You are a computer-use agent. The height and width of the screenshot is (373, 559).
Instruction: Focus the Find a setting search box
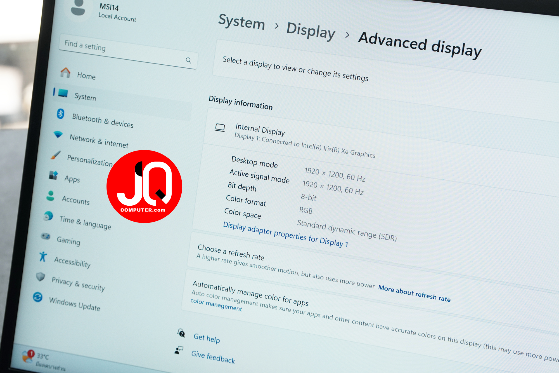tap(128, 51)
